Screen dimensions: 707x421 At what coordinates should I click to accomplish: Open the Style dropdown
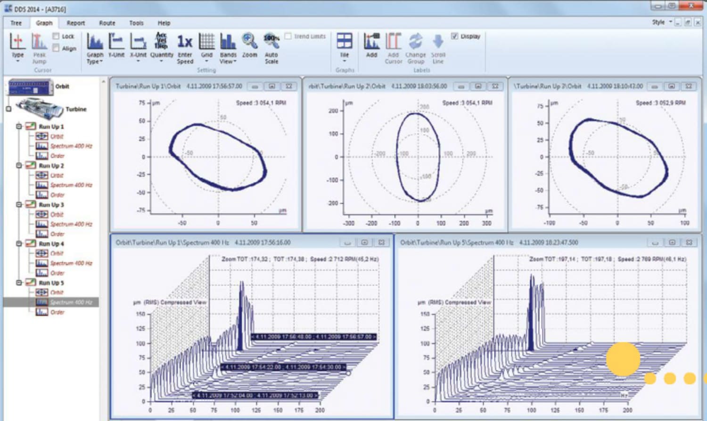click(662, 22)
